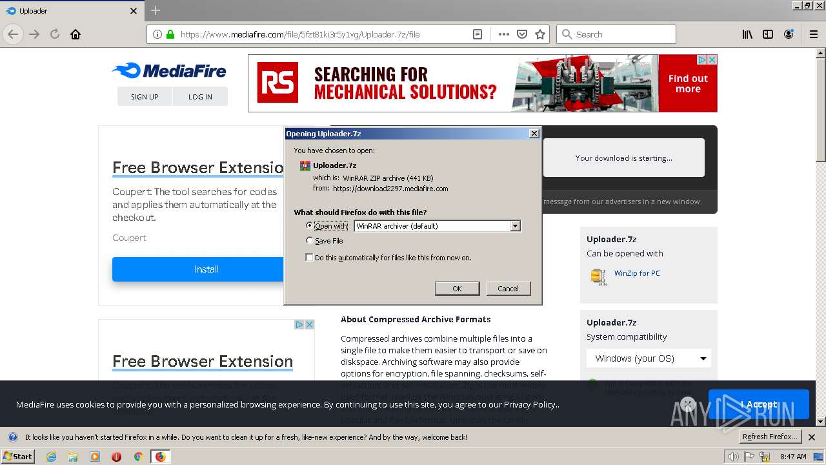
Task: Click Cancel in the download dialog
Action: [x=508, y=288]
